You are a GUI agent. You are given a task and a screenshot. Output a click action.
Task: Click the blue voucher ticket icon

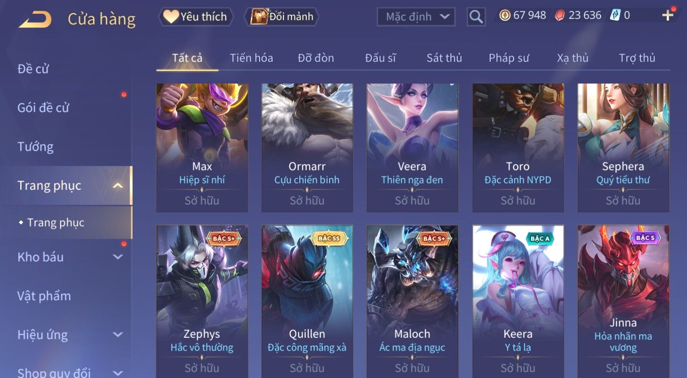(615, 16)
